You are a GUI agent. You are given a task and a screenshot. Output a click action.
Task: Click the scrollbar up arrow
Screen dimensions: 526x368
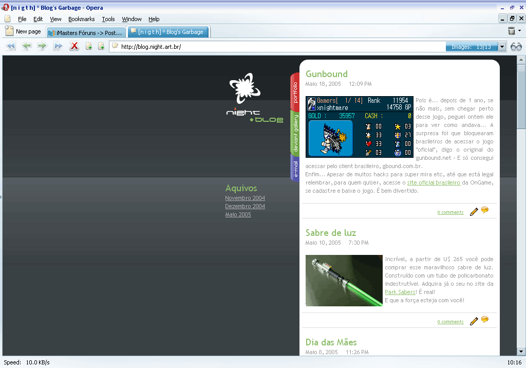[x=521, y=60]
